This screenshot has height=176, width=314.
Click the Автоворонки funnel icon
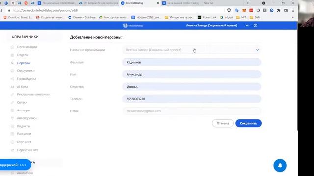12,118
